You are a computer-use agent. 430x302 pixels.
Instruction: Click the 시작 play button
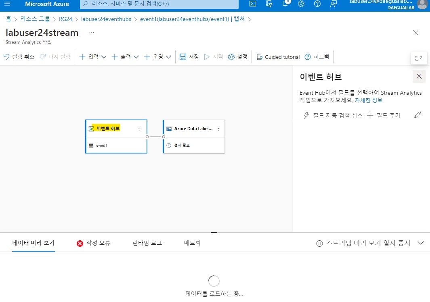[x=214, y=57]
